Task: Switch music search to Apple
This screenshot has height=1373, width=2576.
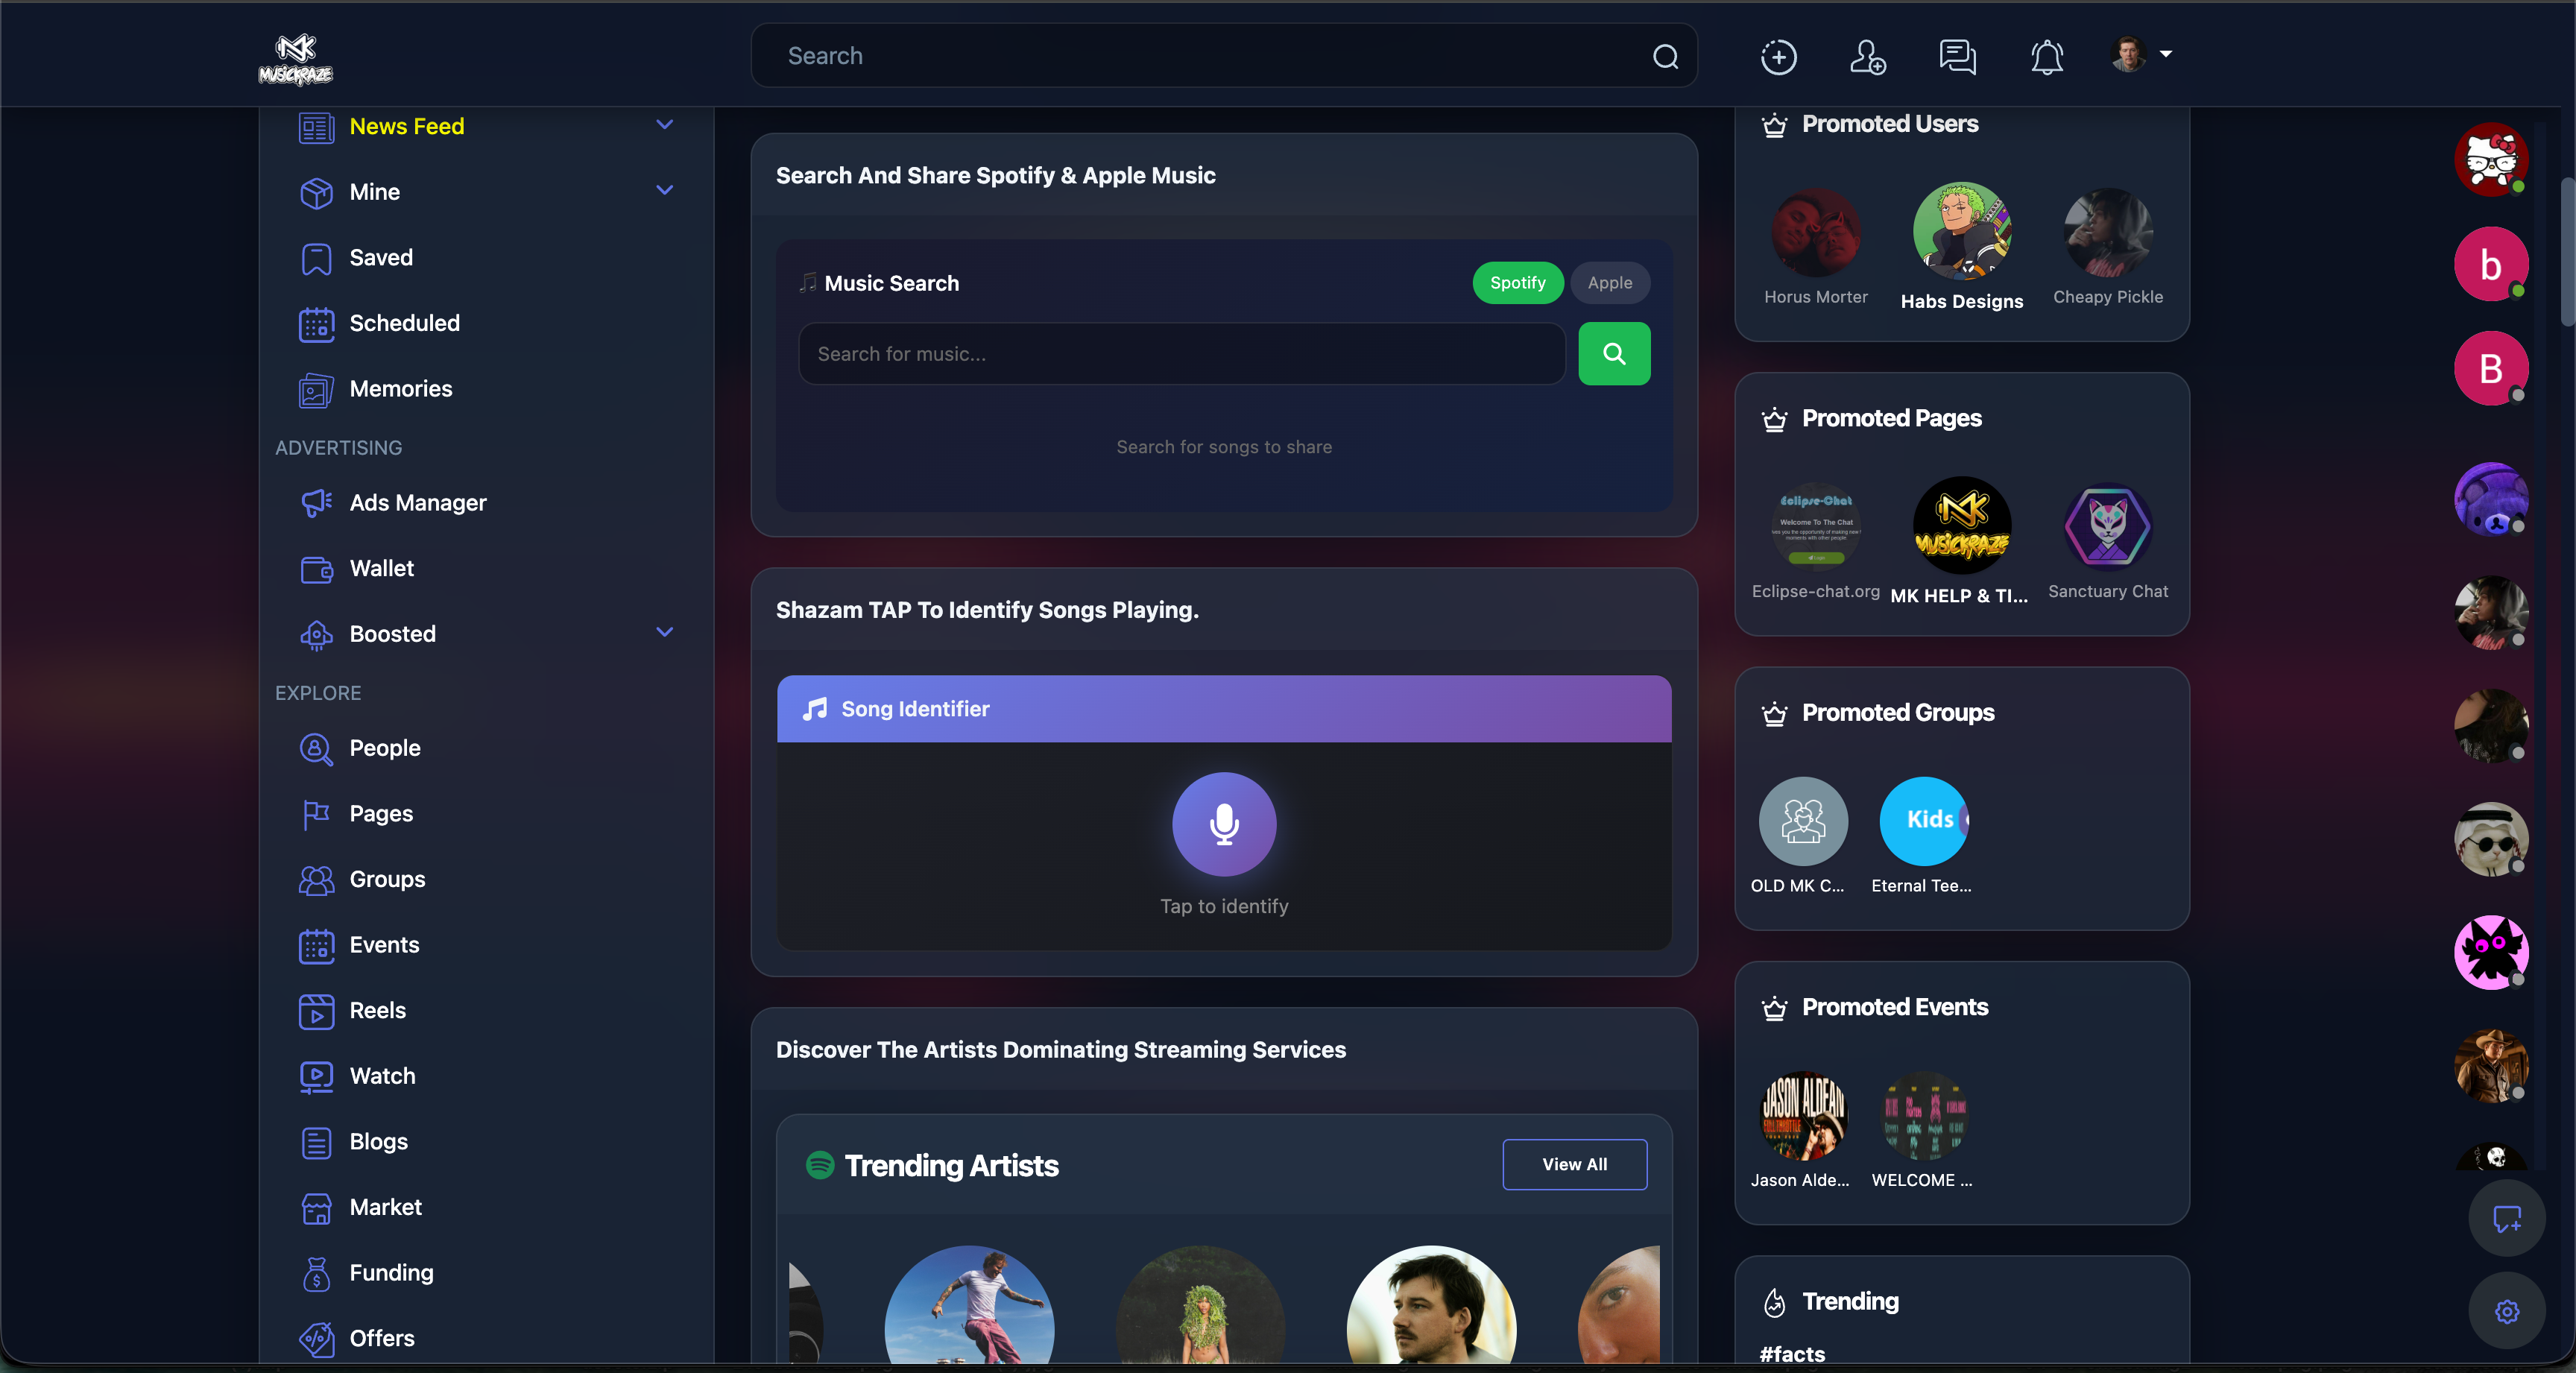Action: tap(1609, 283)
